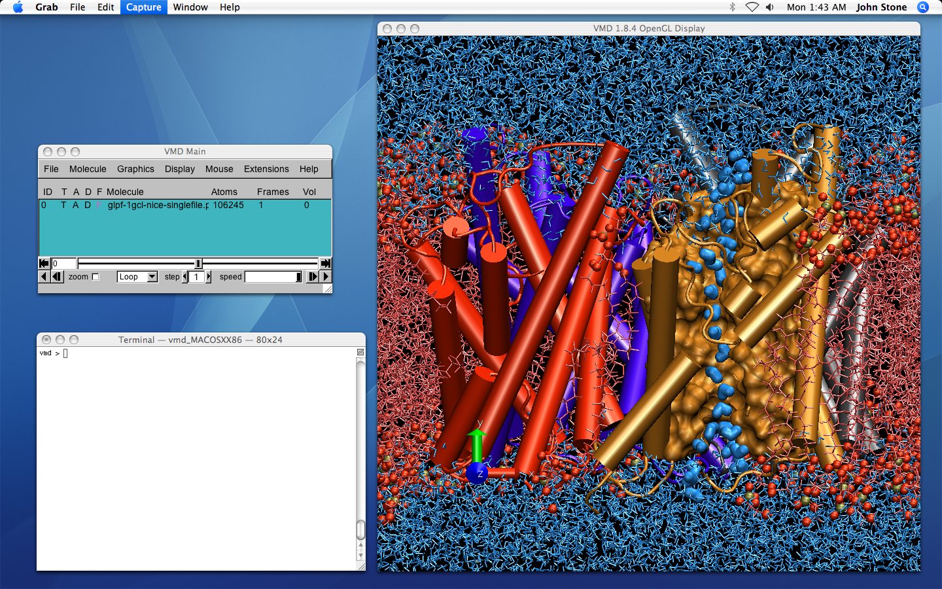Open the Loop animation style dropdown

point(137,277)
